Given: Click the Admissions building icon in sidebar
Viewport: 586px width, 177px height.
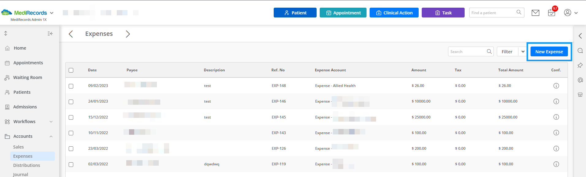Looking at the screenshot, I should (x=7, y=107).
